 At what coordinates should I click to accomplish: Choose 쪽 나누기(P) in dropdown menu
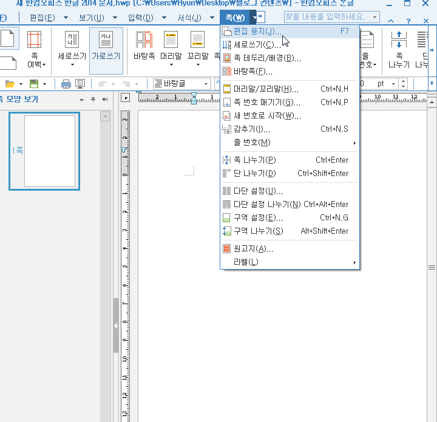pos(290,160)
